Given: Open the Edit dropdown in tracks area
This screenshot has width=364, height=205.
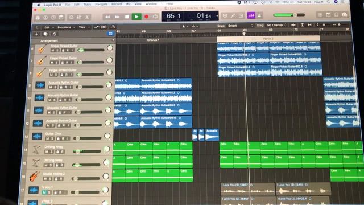Looking at the screenshot, I should tap(49, 27).
